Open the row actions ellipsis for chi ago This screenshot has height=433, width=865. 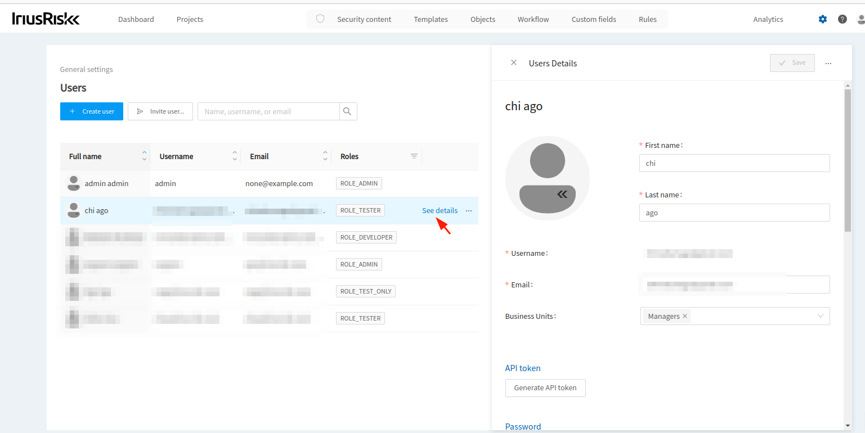pos(469,210)
